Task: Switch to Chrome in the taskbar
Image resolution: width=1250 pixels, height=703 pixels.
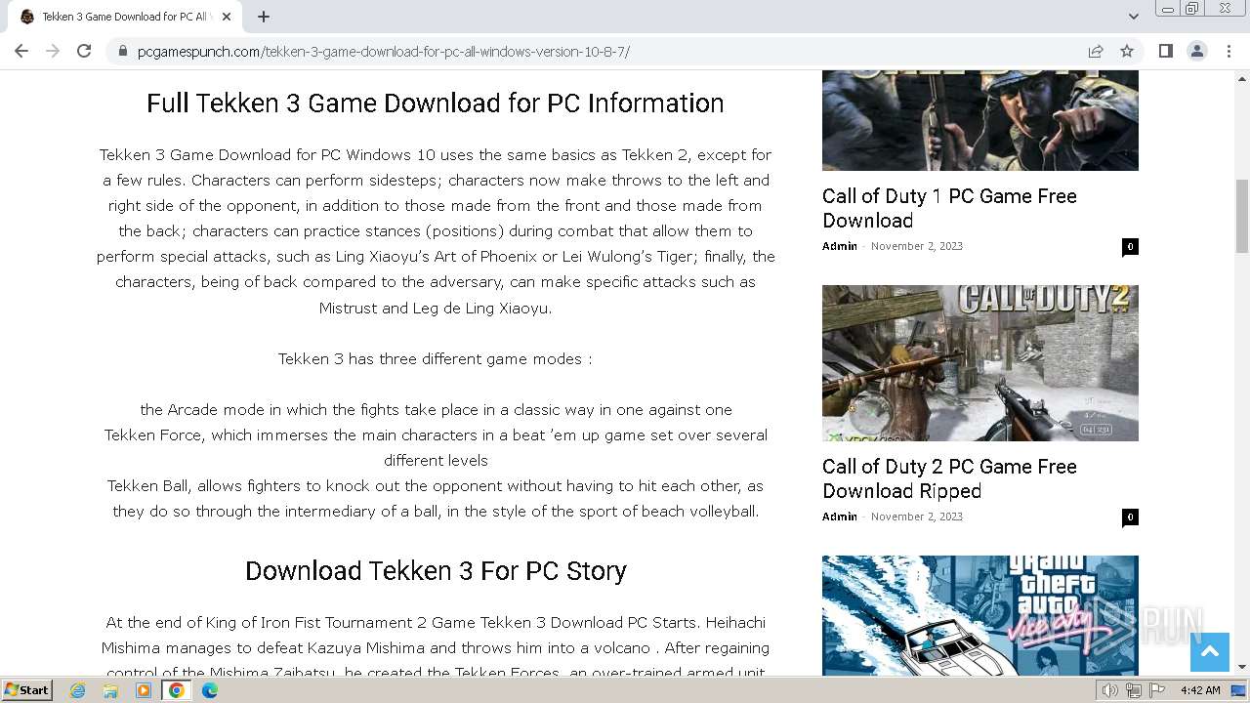Action: coord(177,690)
